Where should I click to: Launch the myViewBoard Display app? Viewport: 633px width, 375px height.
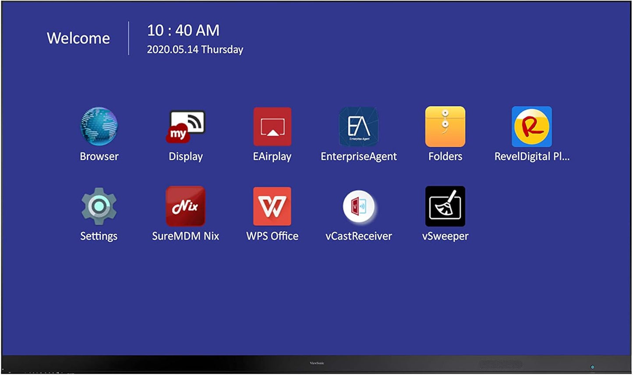click(x=186, y=127)
